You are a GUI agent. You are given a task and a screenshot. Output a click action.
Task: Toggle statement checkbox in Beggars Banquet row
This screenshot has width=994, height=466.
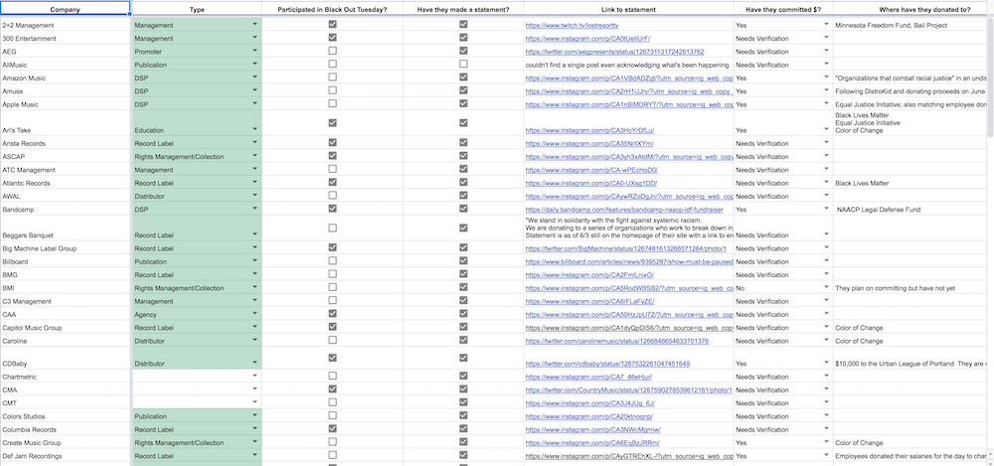pyautogui.click(x=463, y=228)
